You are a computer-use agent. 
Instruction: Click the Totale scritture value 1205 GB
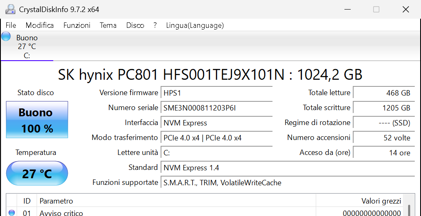click(x=384, y=108)
